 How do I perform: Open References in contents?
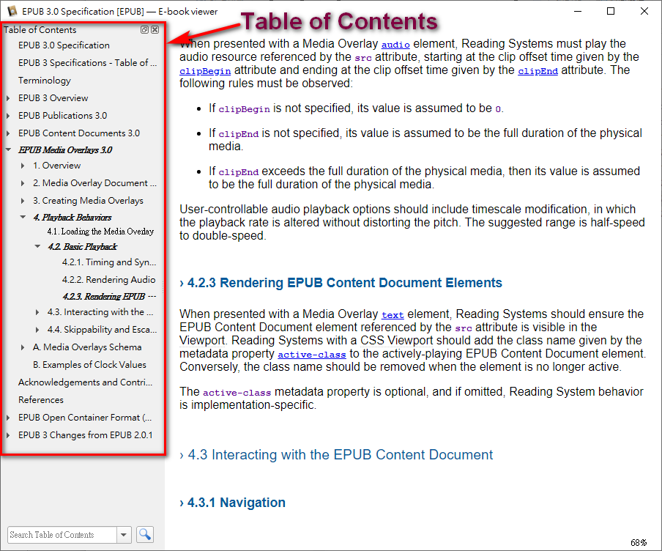(41, 400)
